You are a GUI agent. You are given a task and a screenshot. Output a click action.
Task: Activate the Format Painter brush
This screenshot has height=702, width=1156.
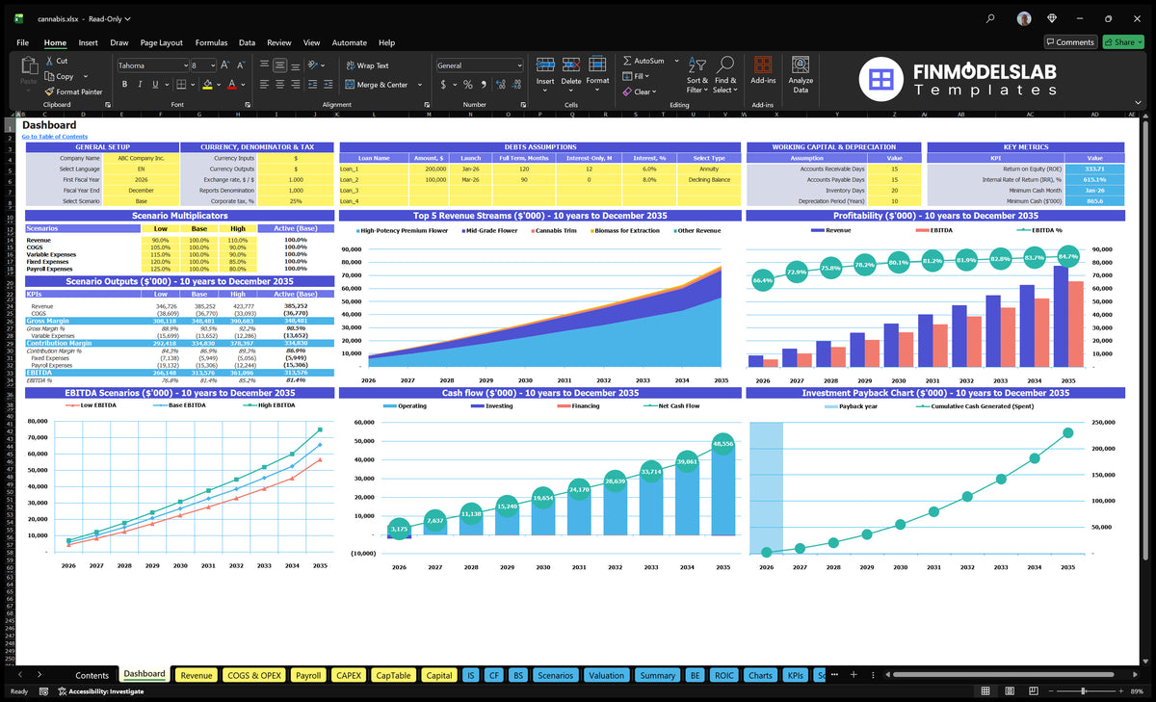(49, 91)
